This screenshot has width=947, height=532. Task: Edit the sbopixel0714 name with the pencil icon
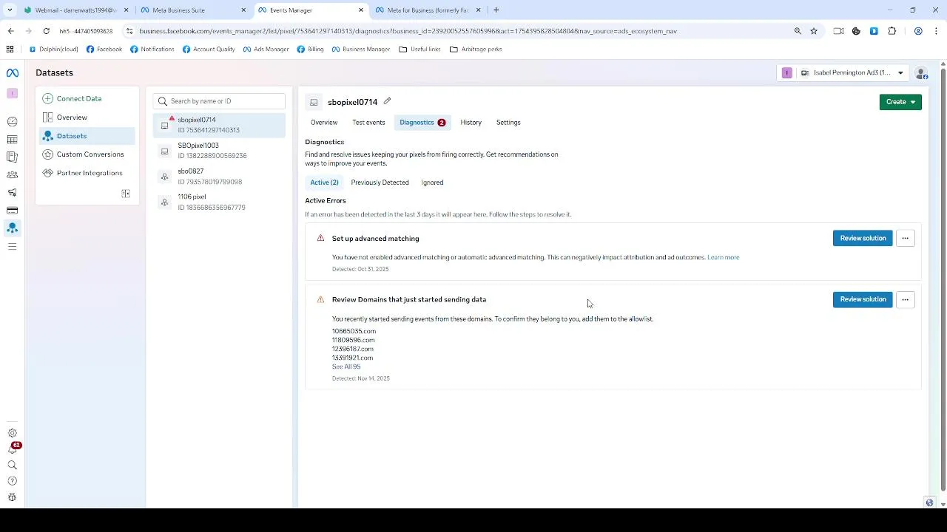(x=387, y=101)
